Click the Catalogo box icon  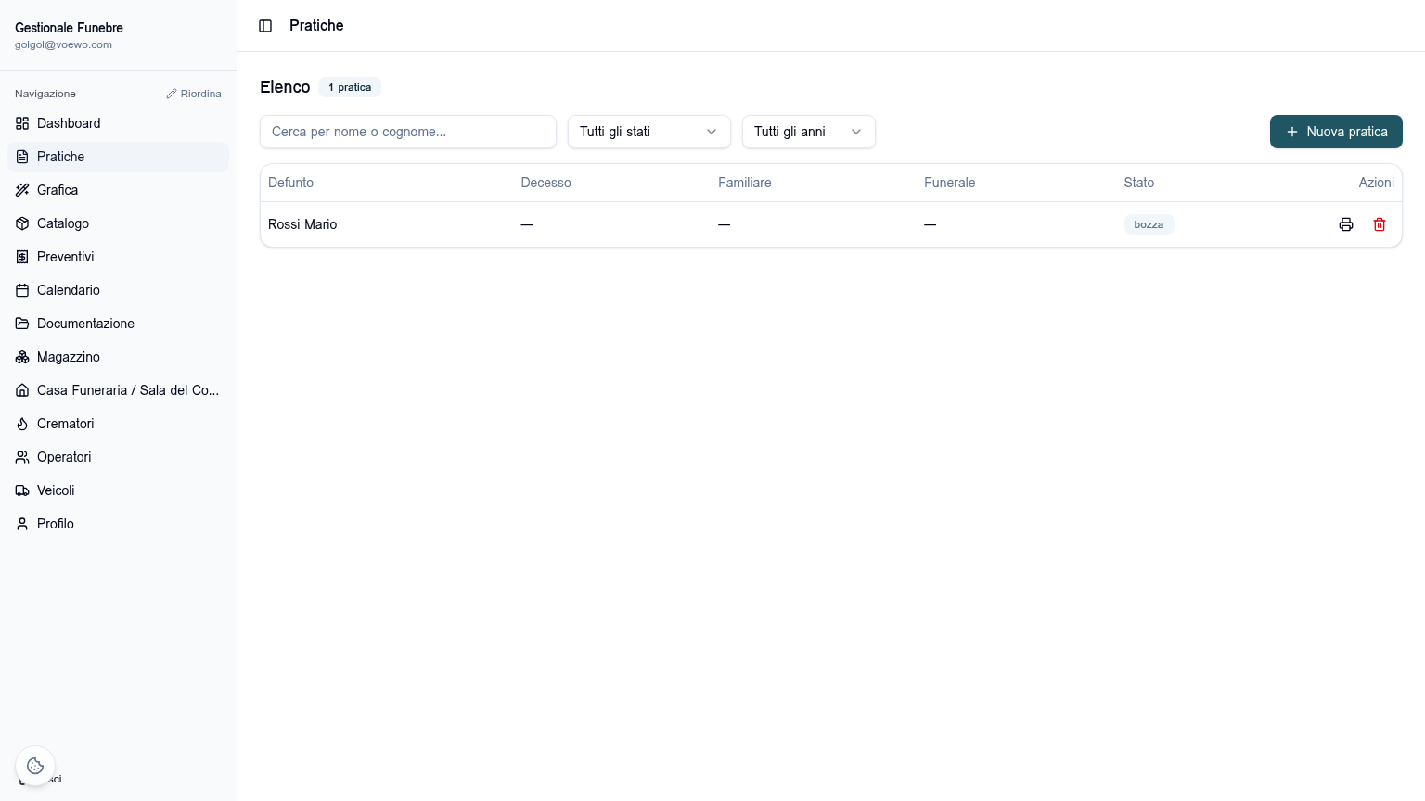(x=22, y=223)
